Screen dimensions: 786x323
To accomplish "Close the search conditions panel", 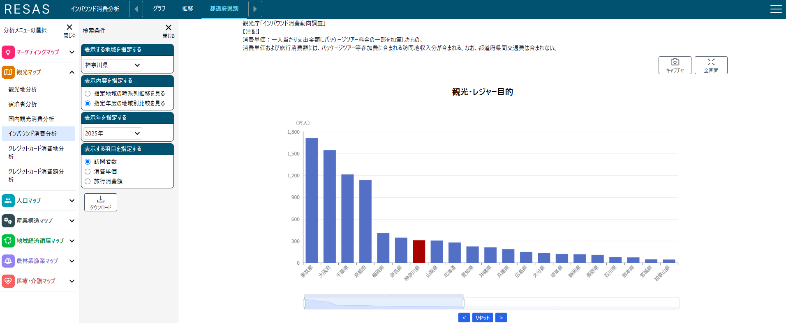I will coord(169,31).
